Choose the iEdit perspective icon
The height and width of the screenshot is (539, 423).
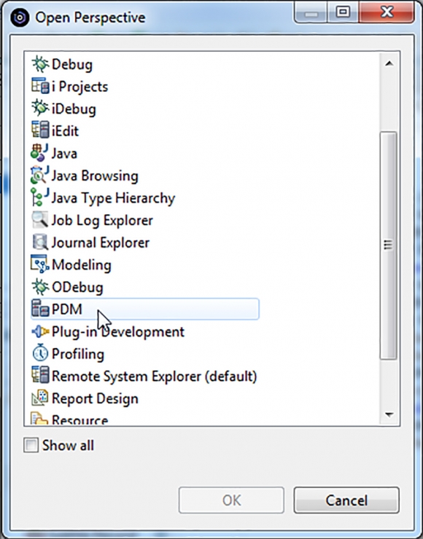pyautogui.click(x=40, y=130)
